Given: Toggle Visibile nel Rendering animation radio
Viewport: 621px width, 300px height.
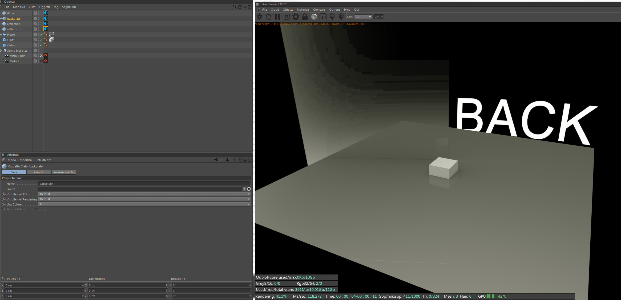Looking at the screenshot, I should click(x=4, y=199).
